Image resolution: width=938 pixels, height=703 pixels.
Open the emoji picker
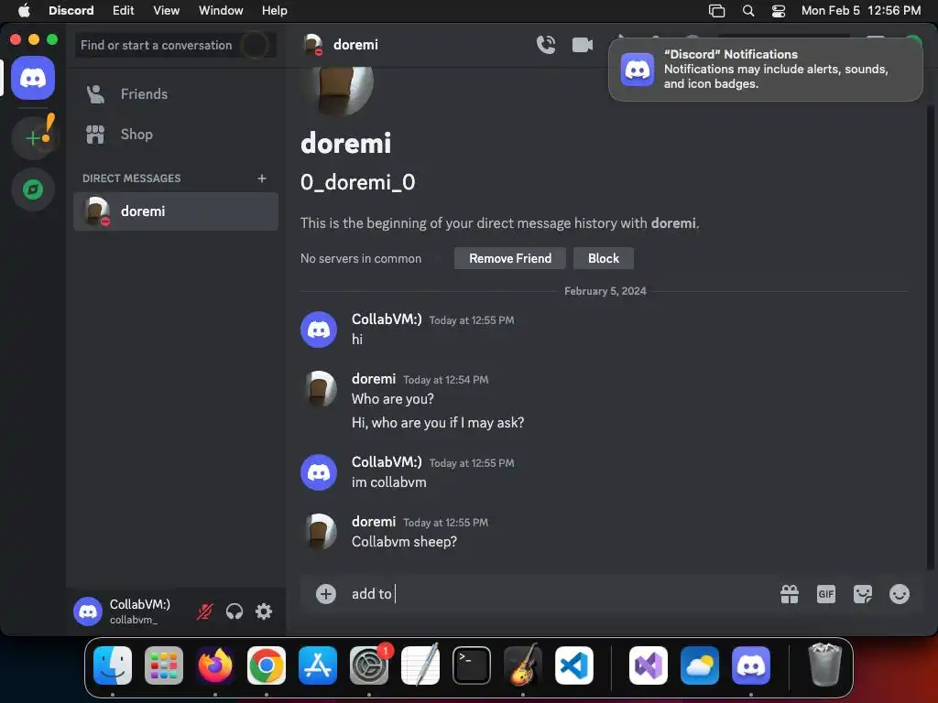coord(900,594)
